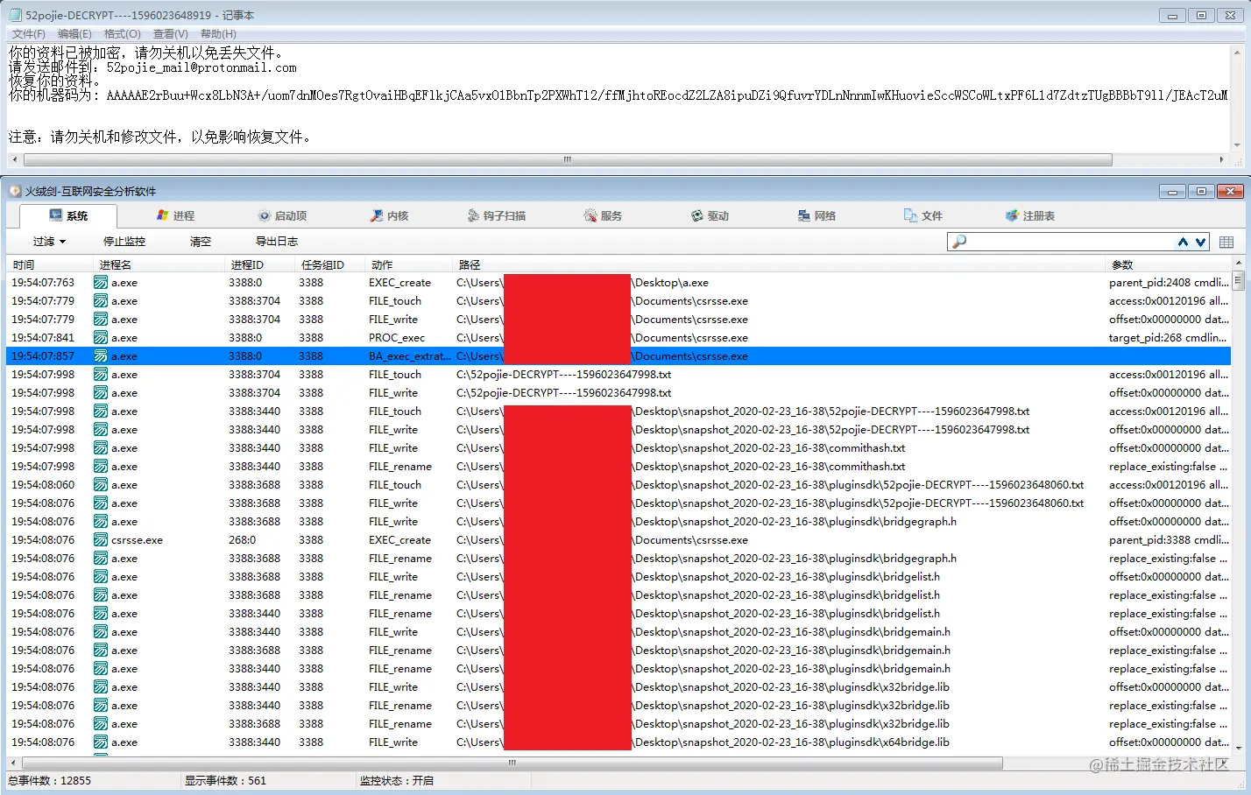Click the search up arrow icon
This screenshot has height=795, width=1251.
(x=1183, y=242)
